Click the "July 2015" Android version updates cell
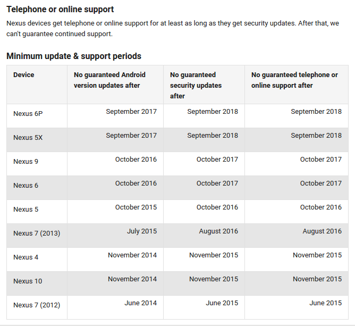Image resolution: width=355 pixels, height=326 pixels. tap(142, 231)
